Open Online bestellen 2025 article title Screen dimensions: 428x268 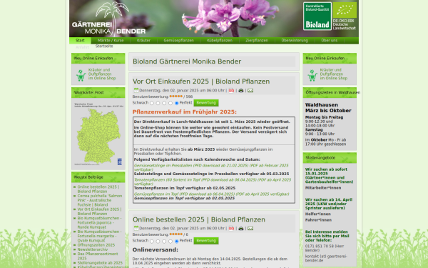tap(199, 219)
